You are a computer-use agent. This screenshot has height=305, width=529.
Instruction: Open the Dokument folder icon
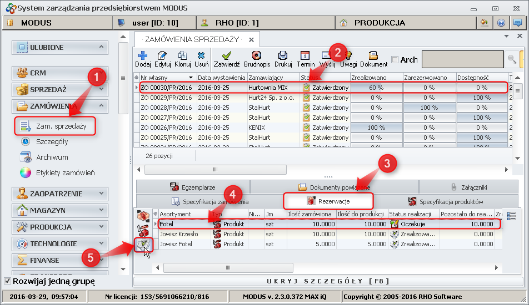pos(373,55)
